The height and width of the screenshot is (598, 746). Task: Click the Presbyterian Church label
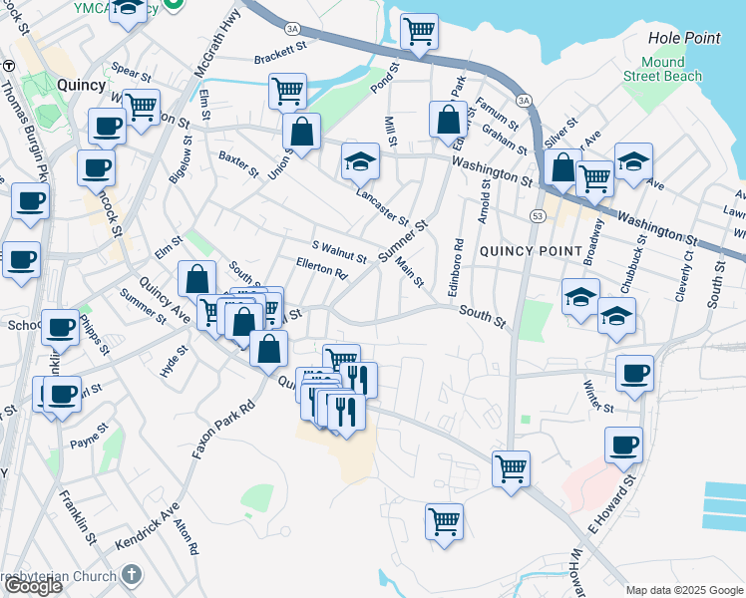click(59, 576)
